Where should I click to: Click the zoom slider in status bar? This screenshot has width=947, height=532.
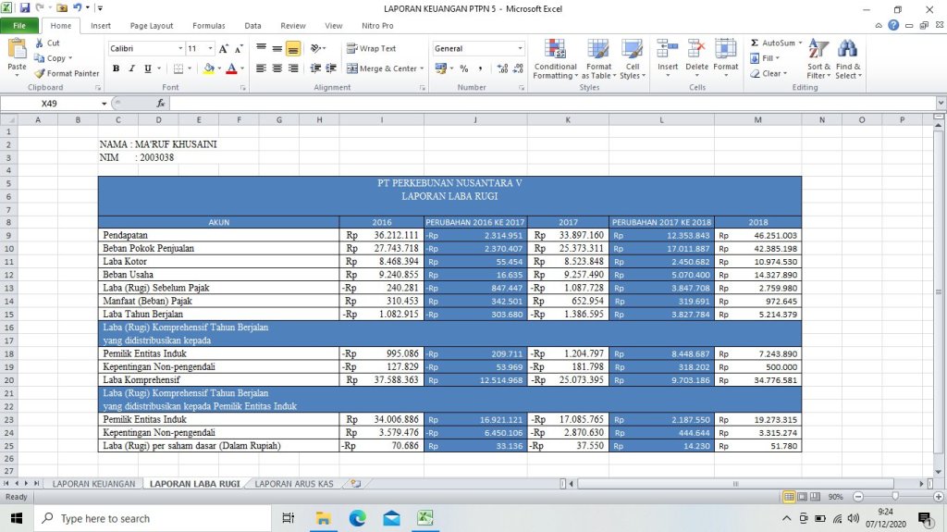pyautogui.click(x=893, y=497)
